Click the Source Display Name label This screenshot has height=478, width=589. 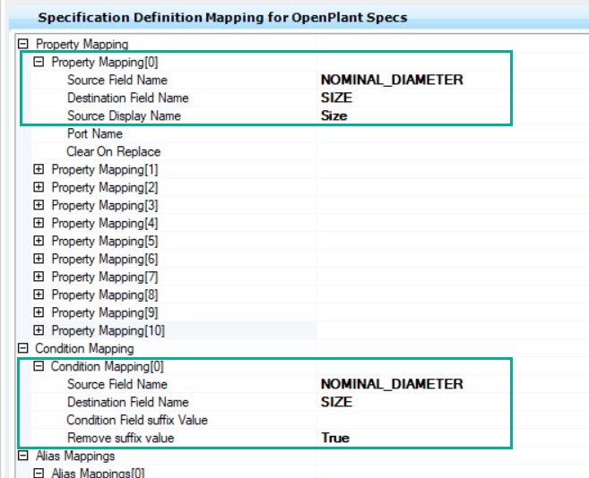click(x=124, y=116)
